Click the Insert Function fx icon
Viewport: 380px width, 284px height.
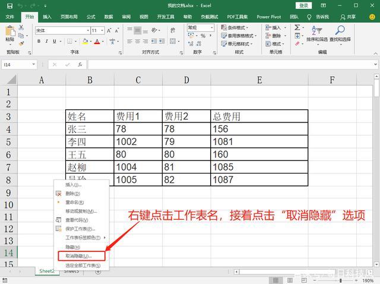(x=80, y=65)
